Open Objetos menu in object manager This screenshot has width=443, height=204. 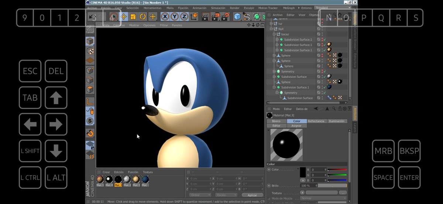(314, 15)
